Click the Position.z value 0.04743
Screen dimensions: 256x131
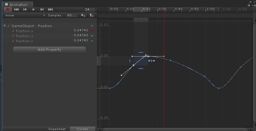point(81,40)
